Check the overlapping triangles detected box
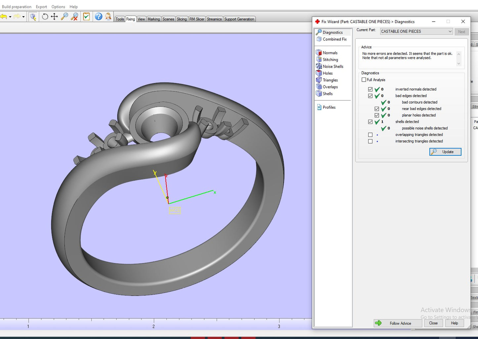 (370, 135)
